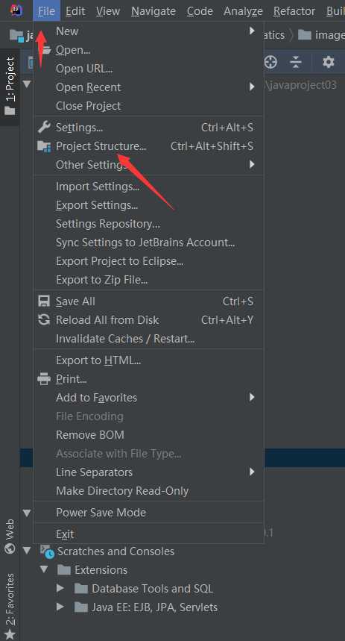
Task: Open the Edit menu
Action: click(75, 11)
